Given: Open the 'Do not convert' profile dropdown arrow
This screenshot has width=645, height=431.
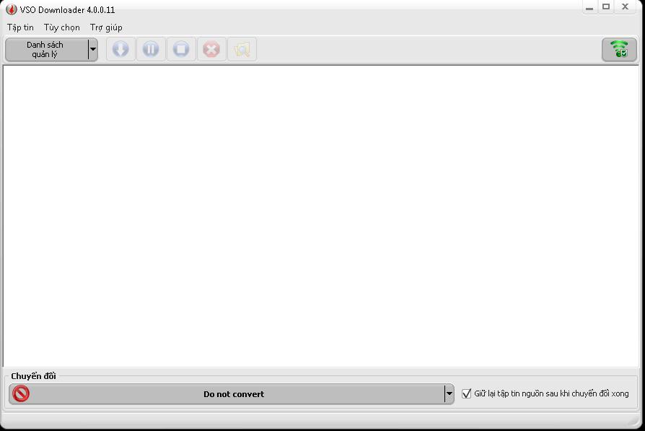Looking at the screenshot, I should coord(449,393).
